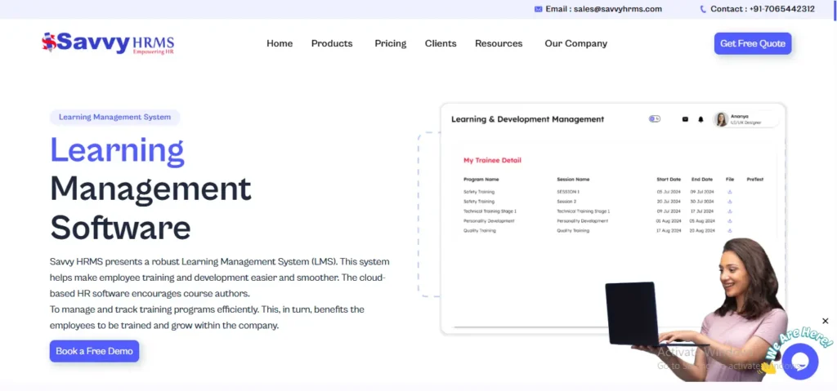Screen dimensions: 837x391
Task: Click the +91-7065442312 contact number
Action: (x=782, y=9)
